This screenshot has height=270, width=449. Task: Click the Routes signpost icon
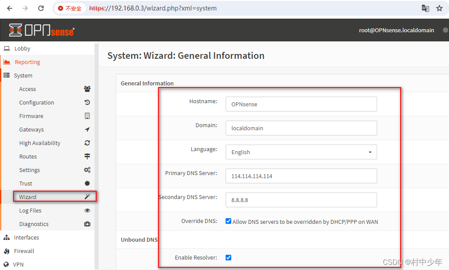coord(88,156)
